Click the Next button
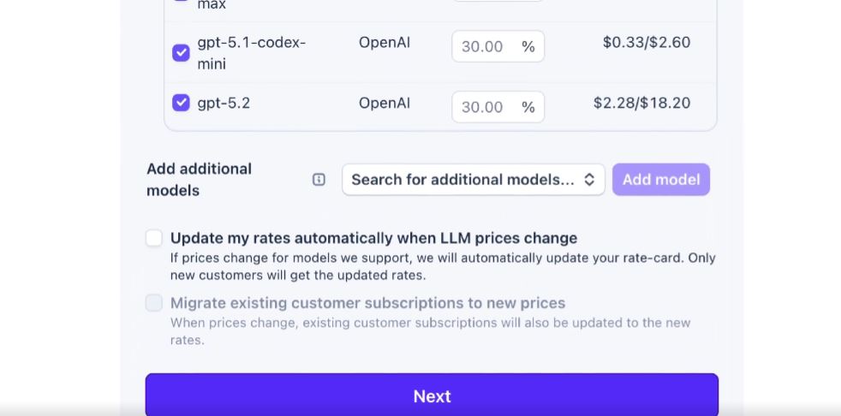Viewport: 841px width, 416px height. point(432,395)
